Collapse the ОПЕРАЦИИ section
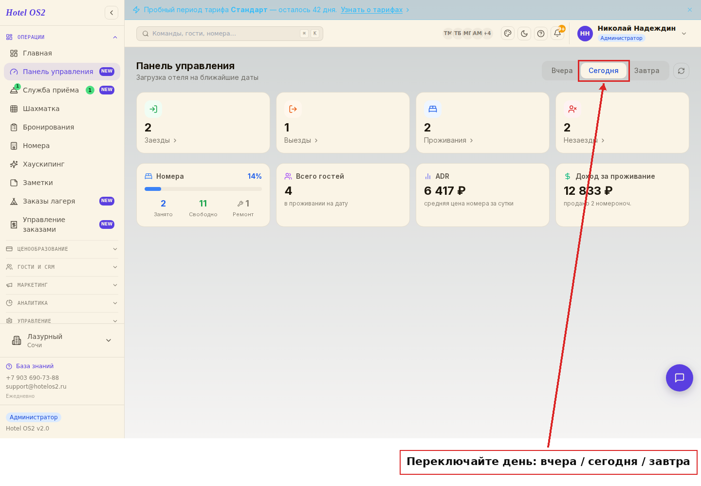The height and width of the screenshot is (486, 701). click(x=62, y=37)
